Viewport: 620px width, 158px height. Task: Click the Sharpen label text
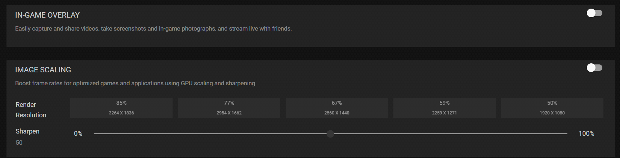[x=27, y=131]
